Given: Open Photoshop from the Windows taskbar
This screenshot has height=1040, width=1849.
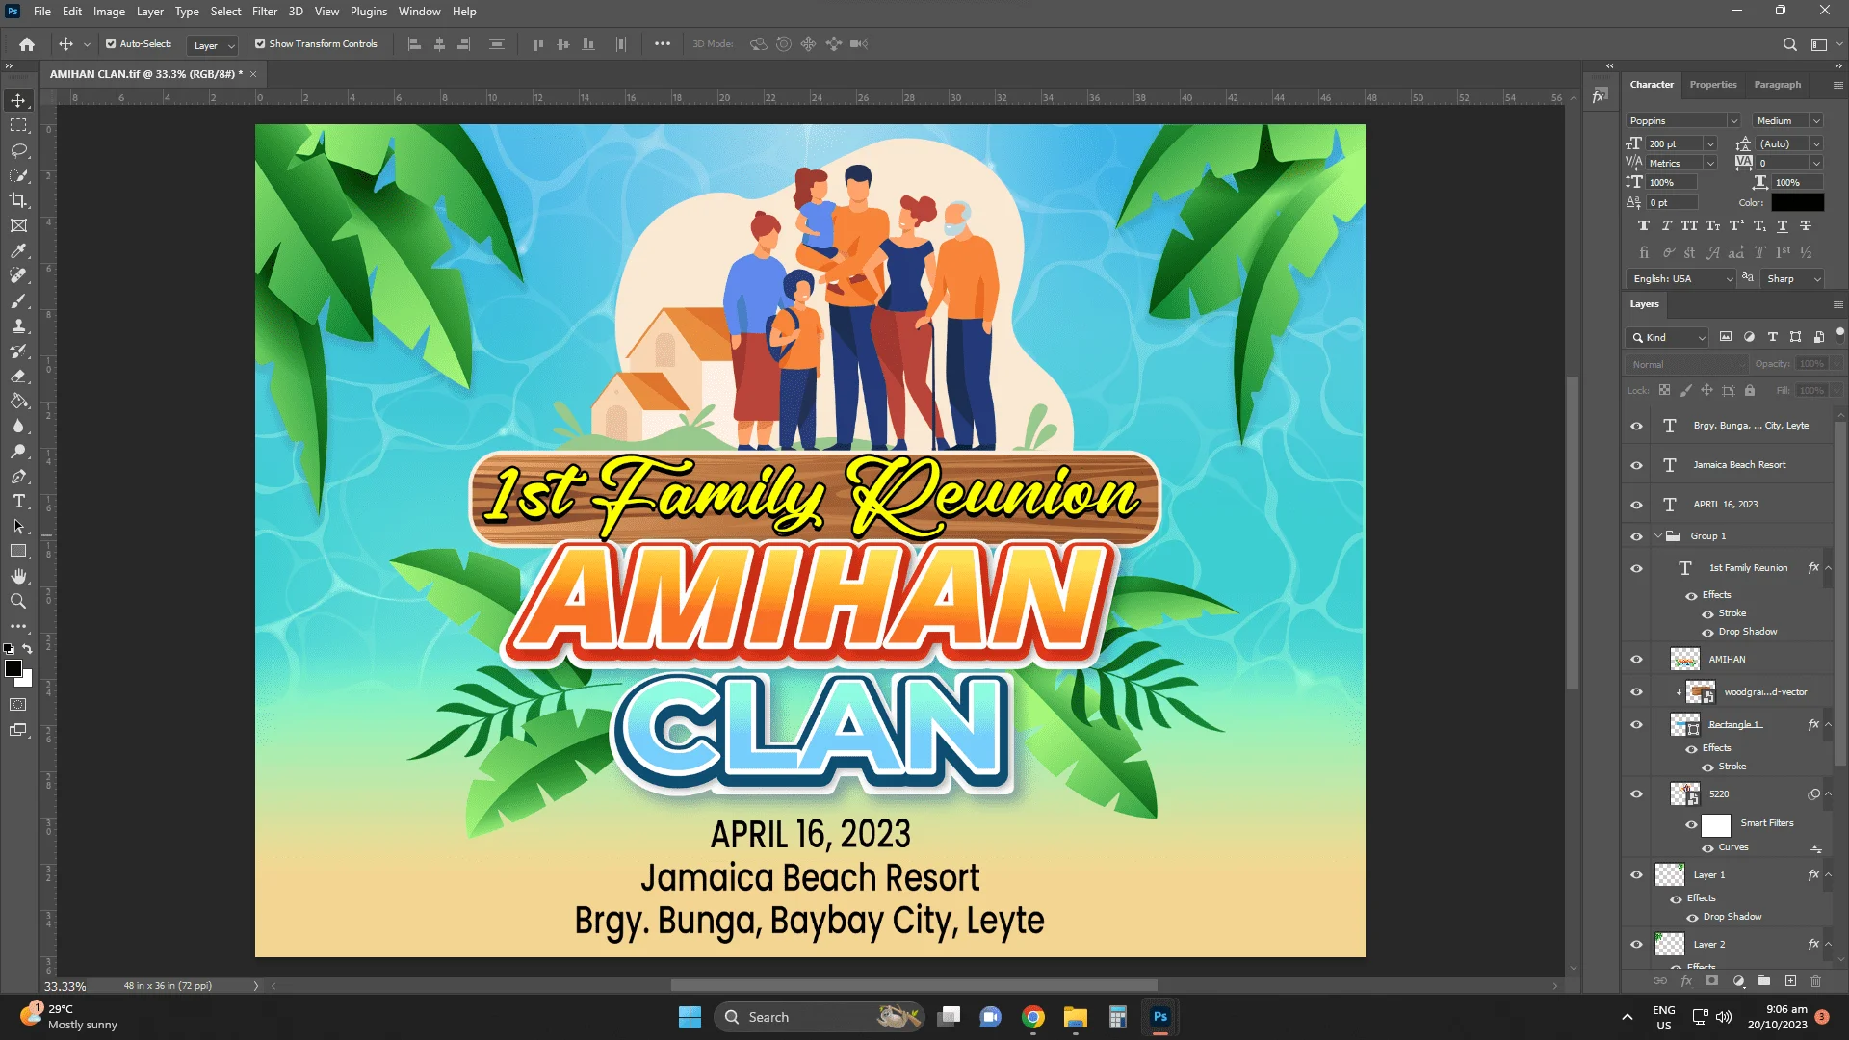Looking at the screenshot, I should pyautogui.click(x=1160, y=1017).
